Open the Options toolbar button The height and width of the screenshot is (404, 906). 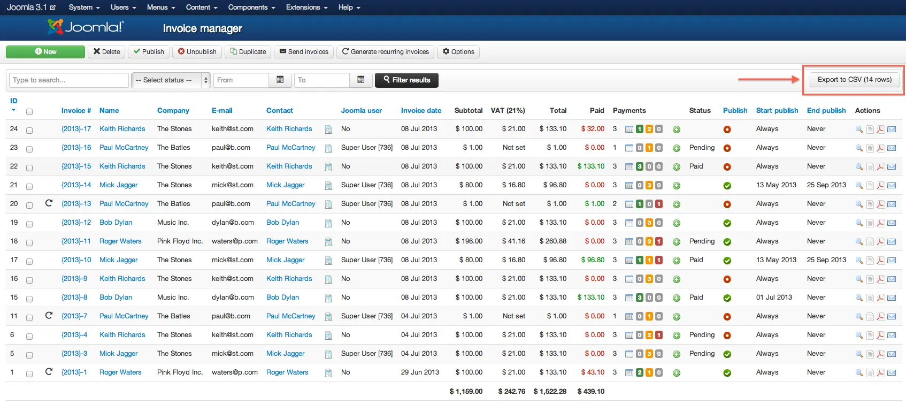(x=459, y=52)
